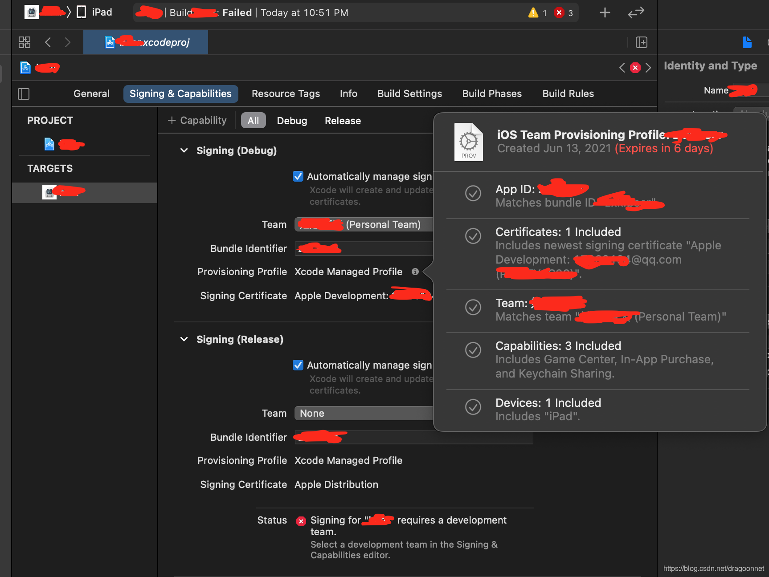
Task: Open the File inspector icon
Action: coord(747,42)
